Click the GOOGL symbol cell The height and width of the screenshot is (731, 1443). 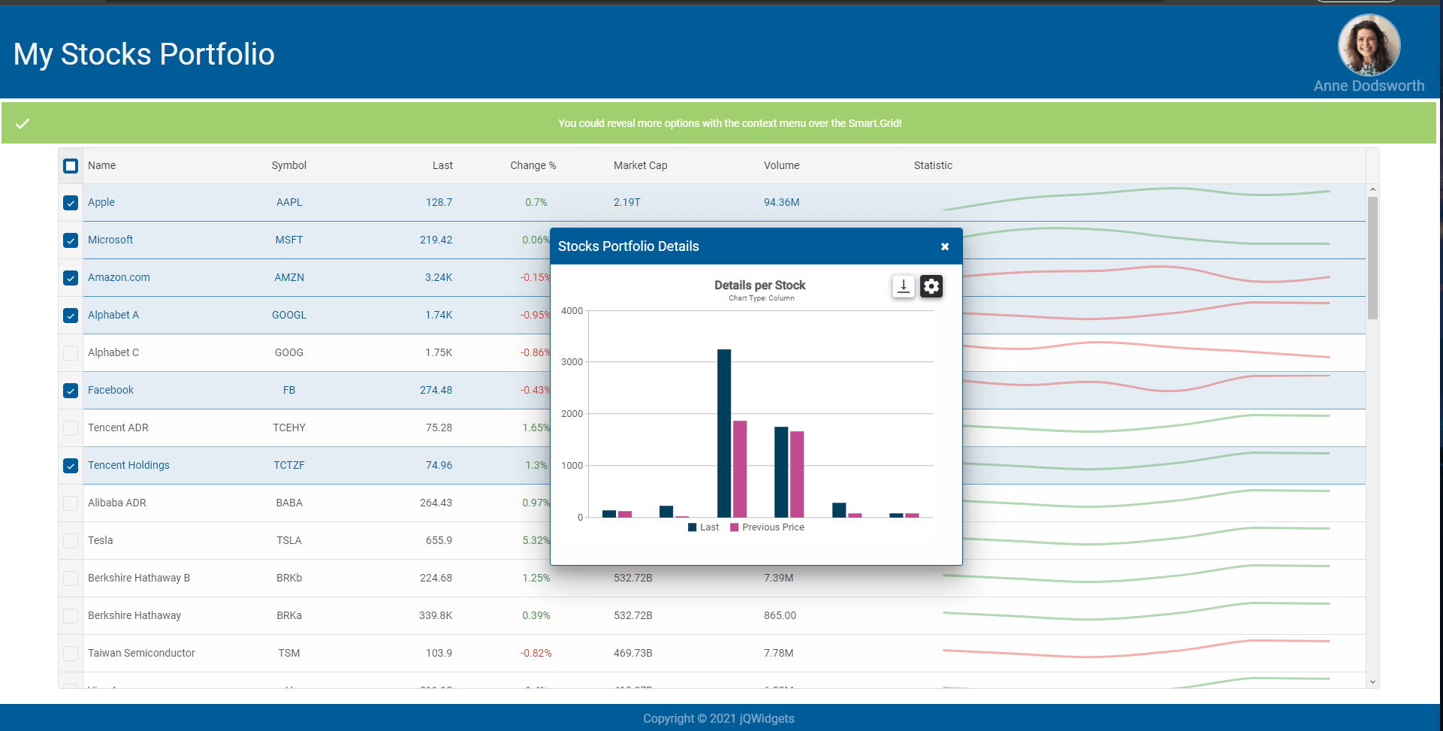(x=289, y=315)
